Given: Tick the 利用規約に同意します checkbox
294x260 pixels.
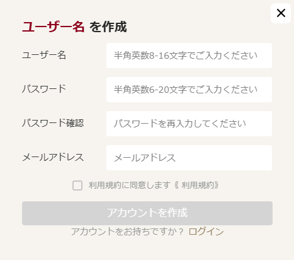Looking at the screenshot, I should pos(77,186).
